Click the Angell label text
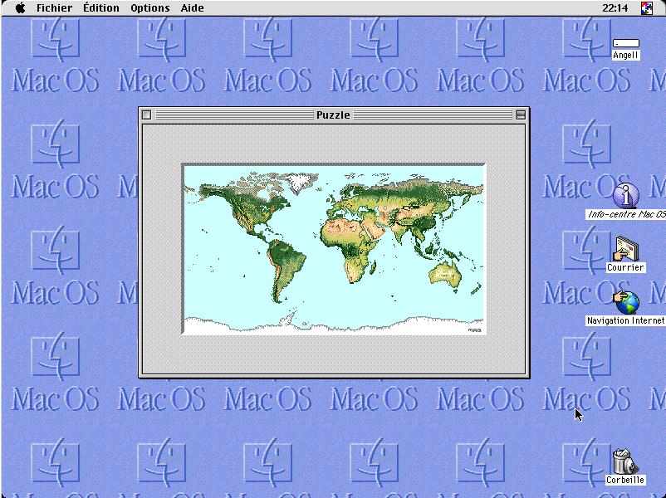 pyautogui.click(x=625, y=55)
